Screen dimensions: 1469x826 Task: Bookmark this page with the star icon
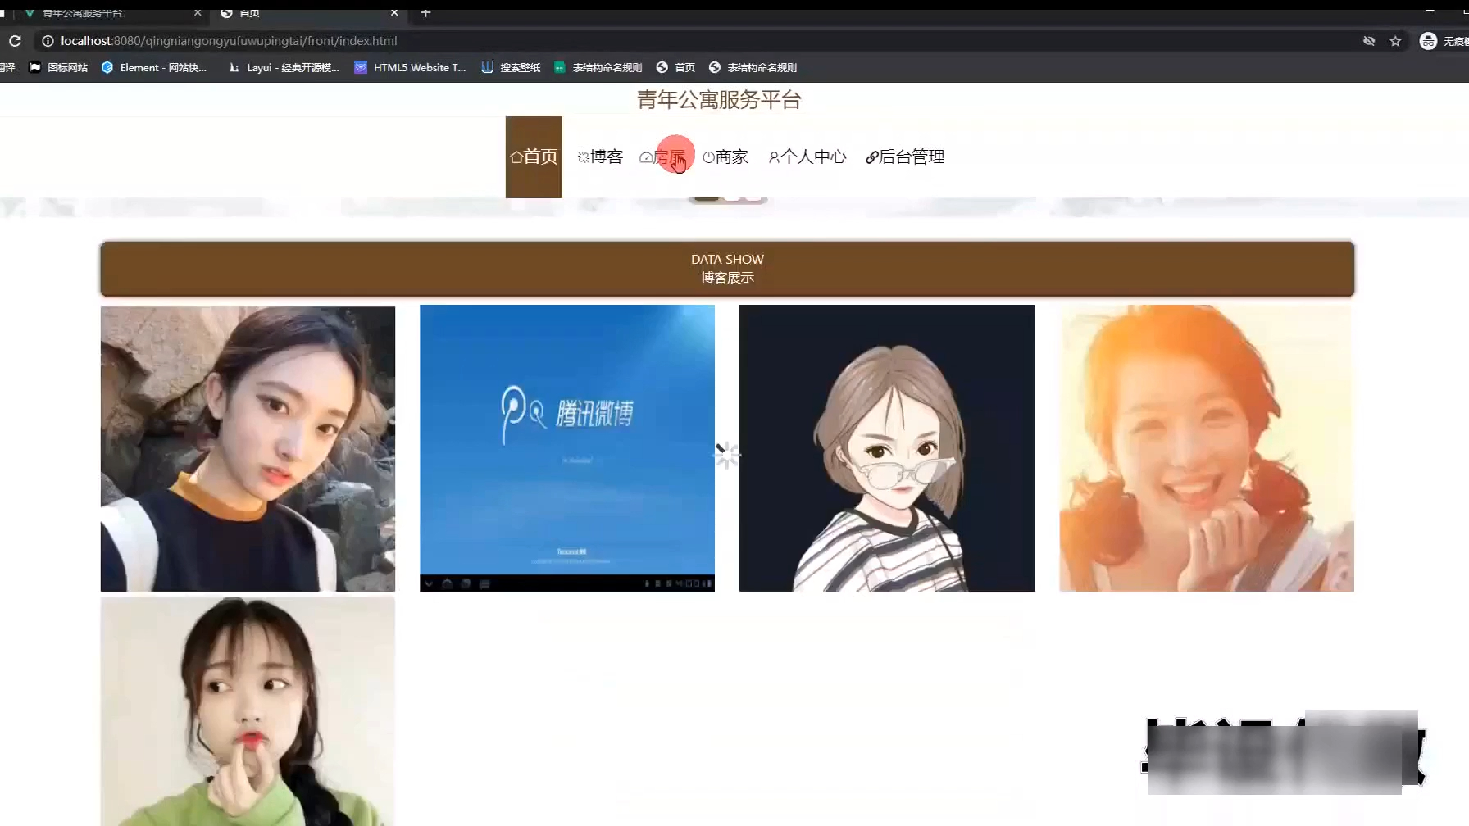click(1395, 41)
